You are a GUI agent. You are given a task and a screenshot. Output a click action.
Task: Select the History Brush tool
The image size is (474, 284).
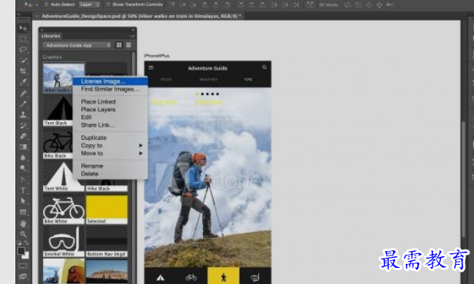[x=23, y=125]
